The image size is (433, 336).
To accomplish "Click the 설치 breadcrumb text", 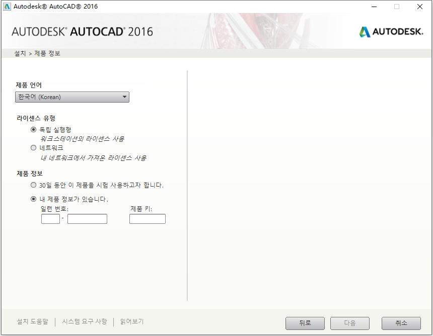I will pyautogui.click(x=20, y=53).
